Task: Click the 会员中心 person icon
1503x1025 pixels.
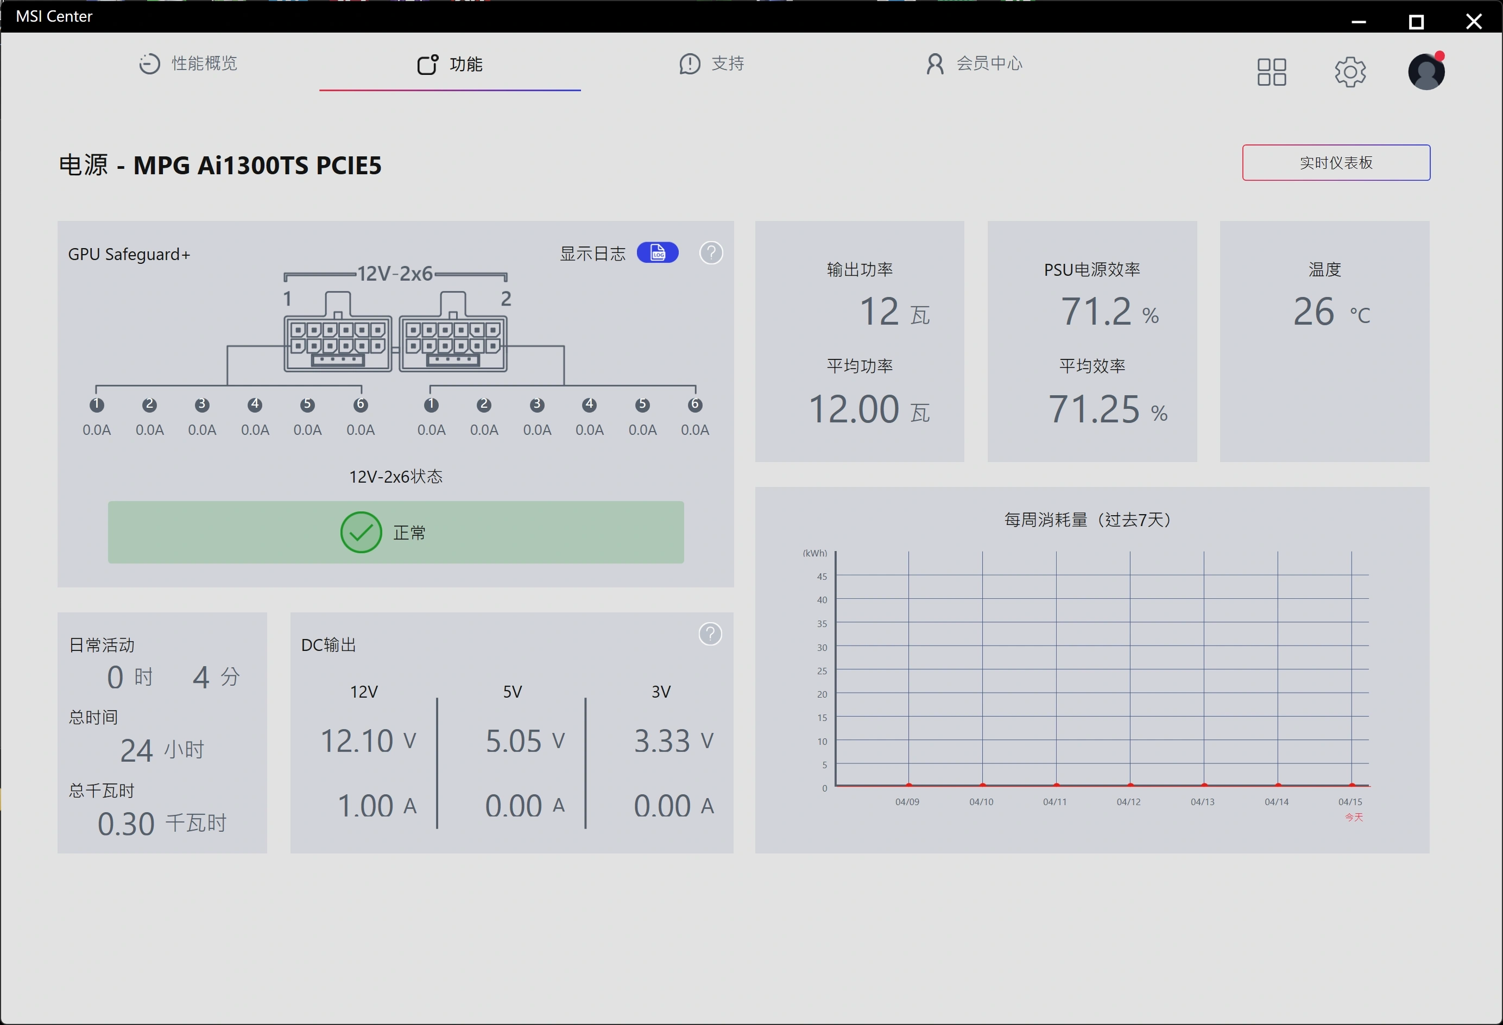Action: [x=934, y=64]
